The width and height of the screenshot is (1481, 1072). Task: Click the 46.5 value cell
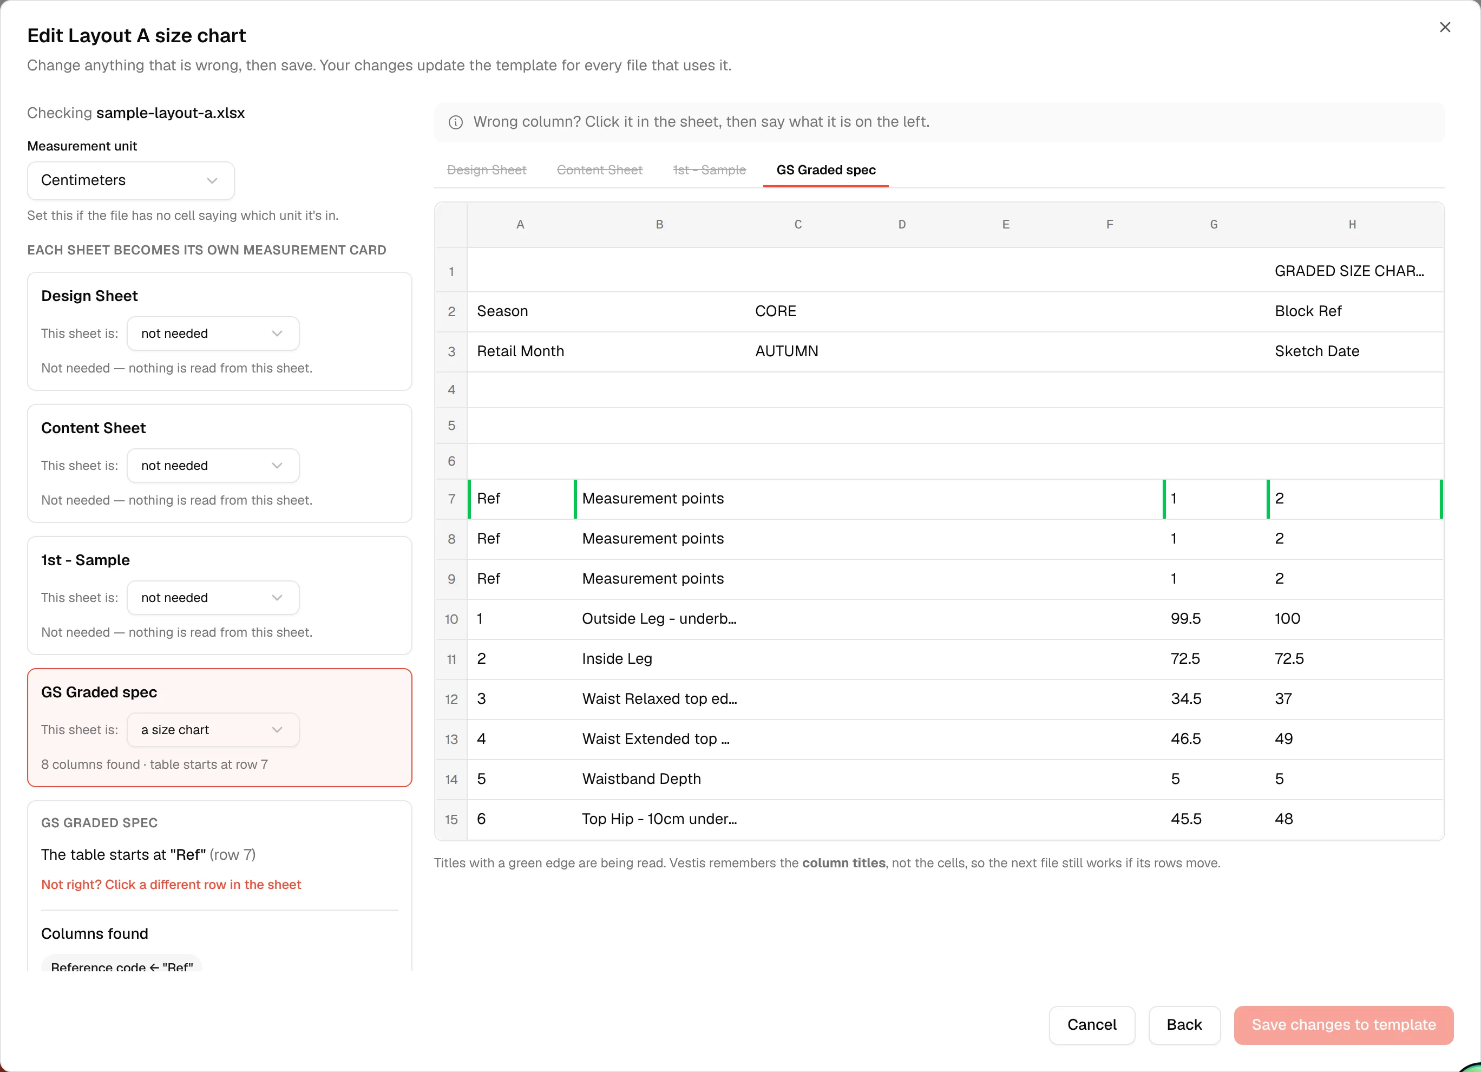click(x=1214, y=739)
